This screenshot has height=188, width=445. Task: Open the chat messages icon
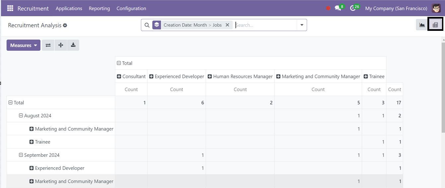(x=338, y=8)
